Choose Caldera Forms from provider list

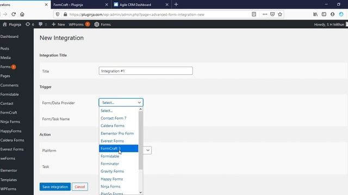coord(119,126)
